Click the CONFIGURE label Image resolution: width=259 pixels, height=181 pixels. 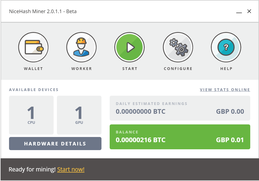point(178,69)
